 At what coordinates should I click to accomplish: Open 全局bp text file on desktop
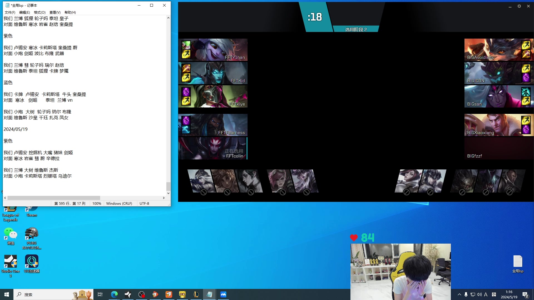tap(518, 264)
